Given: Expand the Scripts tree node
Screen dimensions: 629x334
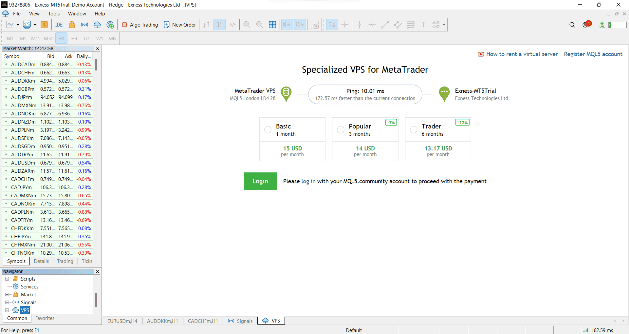Looking at the screenshot, I should click(7, 279).
